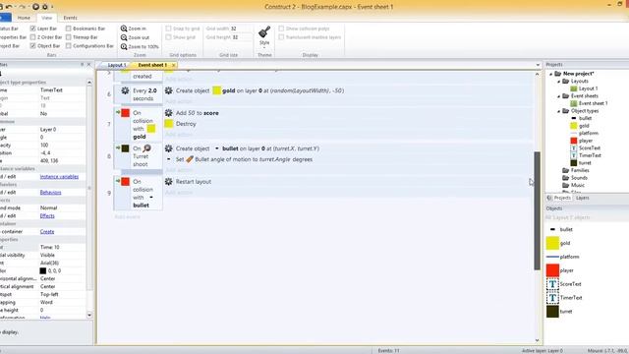
Task: Click the properties panel scroll down arrow
Action: click(89, 316)
